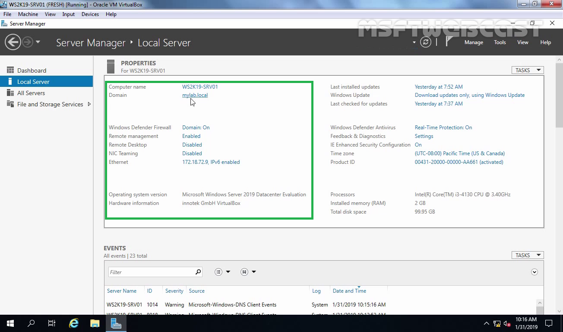Sort events by Server Name column
The width and height of the screenshot is (563, 332).
(x=122, y=291)
